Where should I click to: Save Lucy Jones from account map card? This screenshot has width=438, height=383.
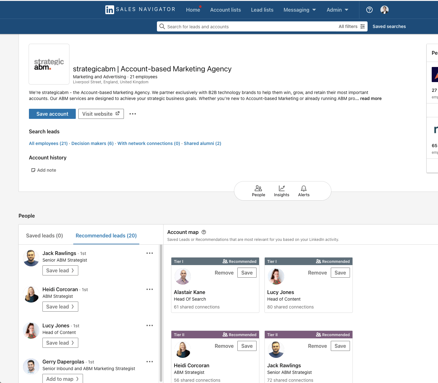tap(340, 273)
